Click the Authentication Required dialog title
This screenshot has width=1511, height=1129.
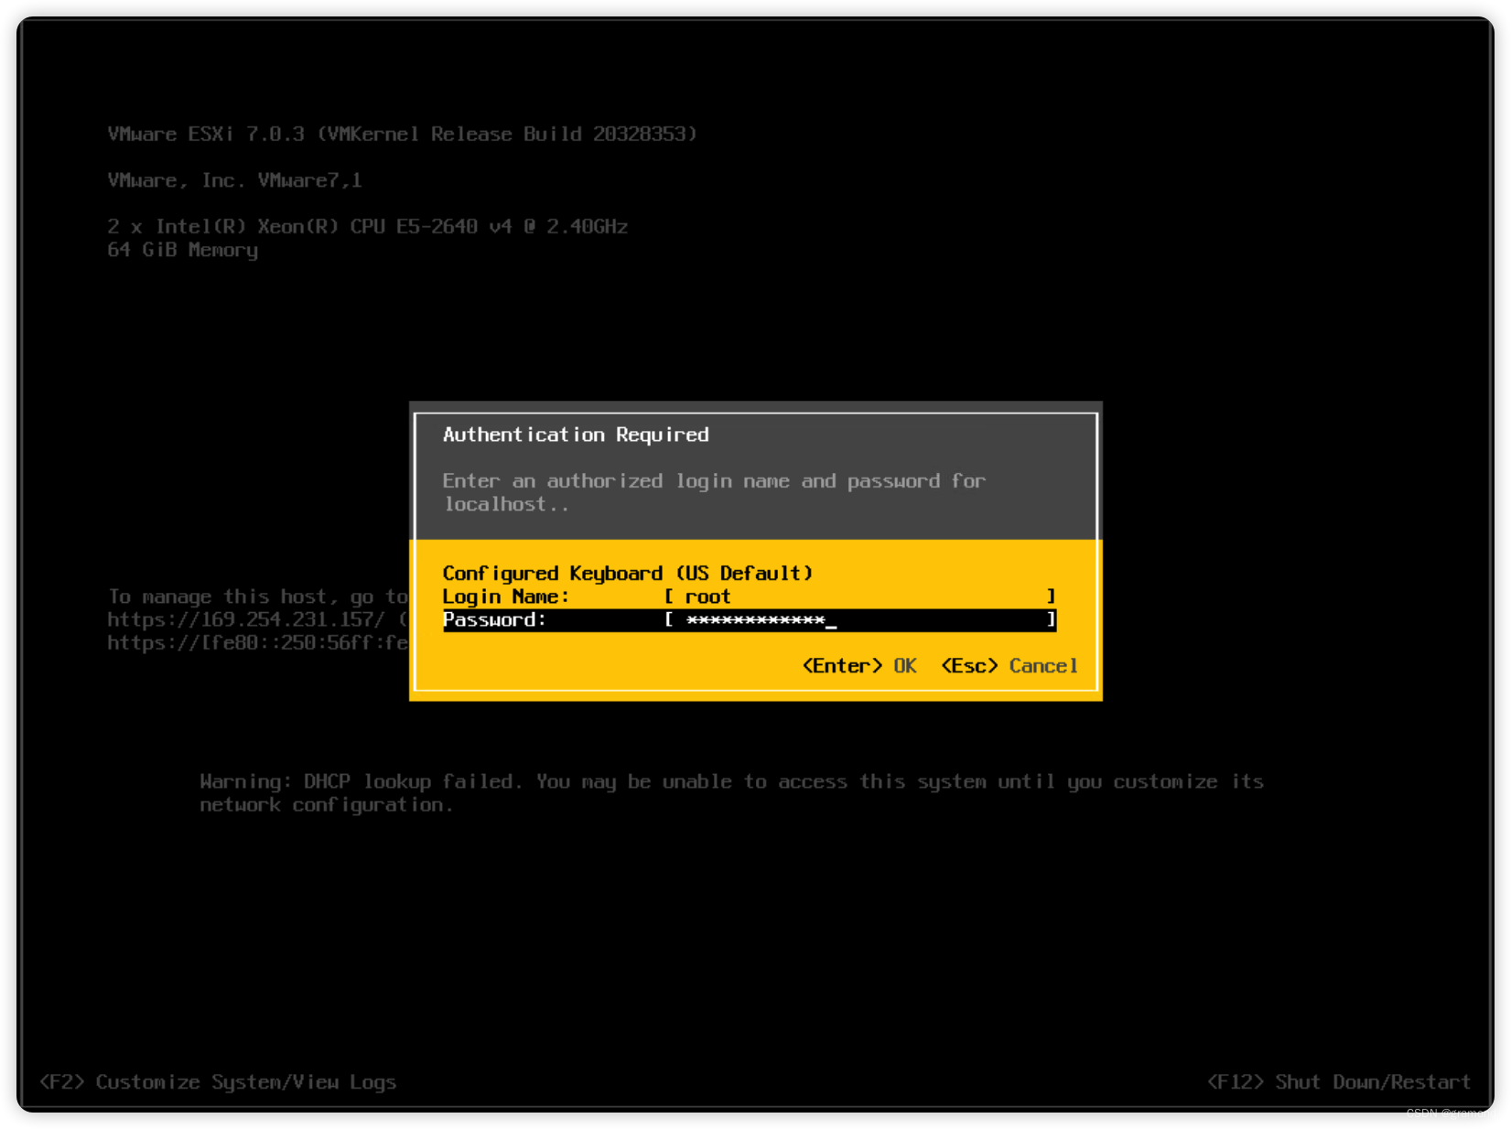coord(576,435)
